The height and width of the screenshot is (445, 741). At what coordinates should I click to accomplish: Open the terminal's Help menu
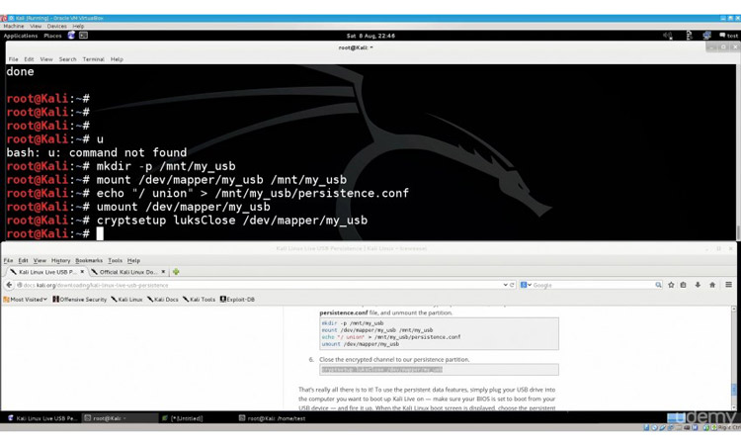(x=117, y=59)
